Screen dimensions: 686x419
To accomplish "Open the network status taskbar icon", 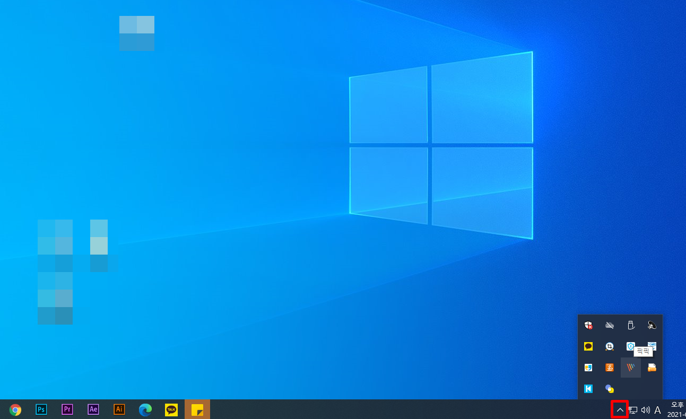I will [x=633, y=410].
